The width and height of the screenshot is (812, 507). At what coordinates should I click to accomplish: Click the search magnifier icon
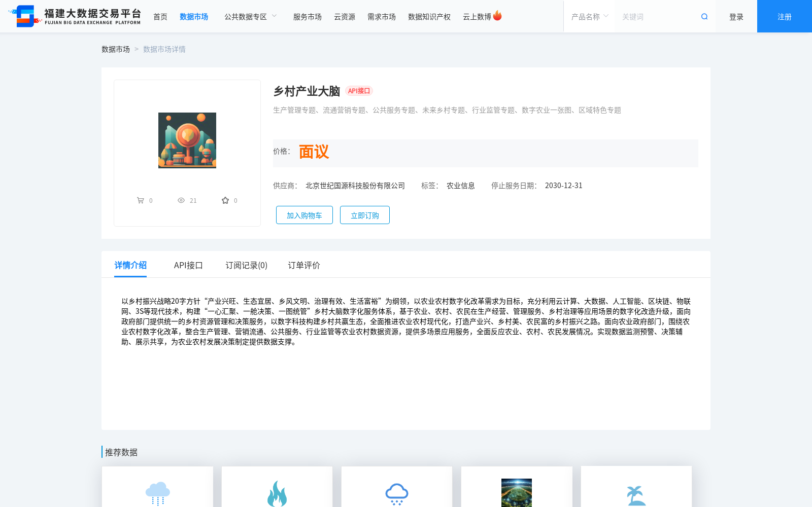(704, 16)
